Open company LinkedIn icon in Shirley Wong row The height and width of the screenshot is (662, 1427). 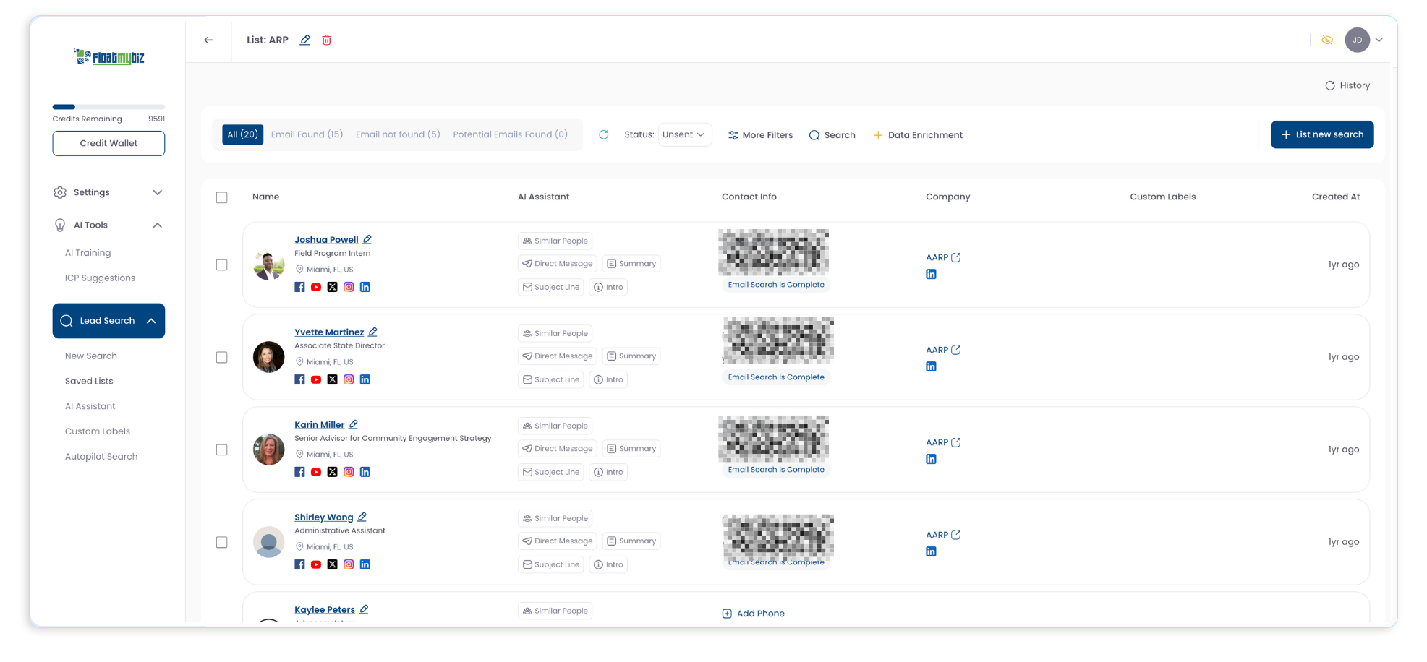coord(931,551)
